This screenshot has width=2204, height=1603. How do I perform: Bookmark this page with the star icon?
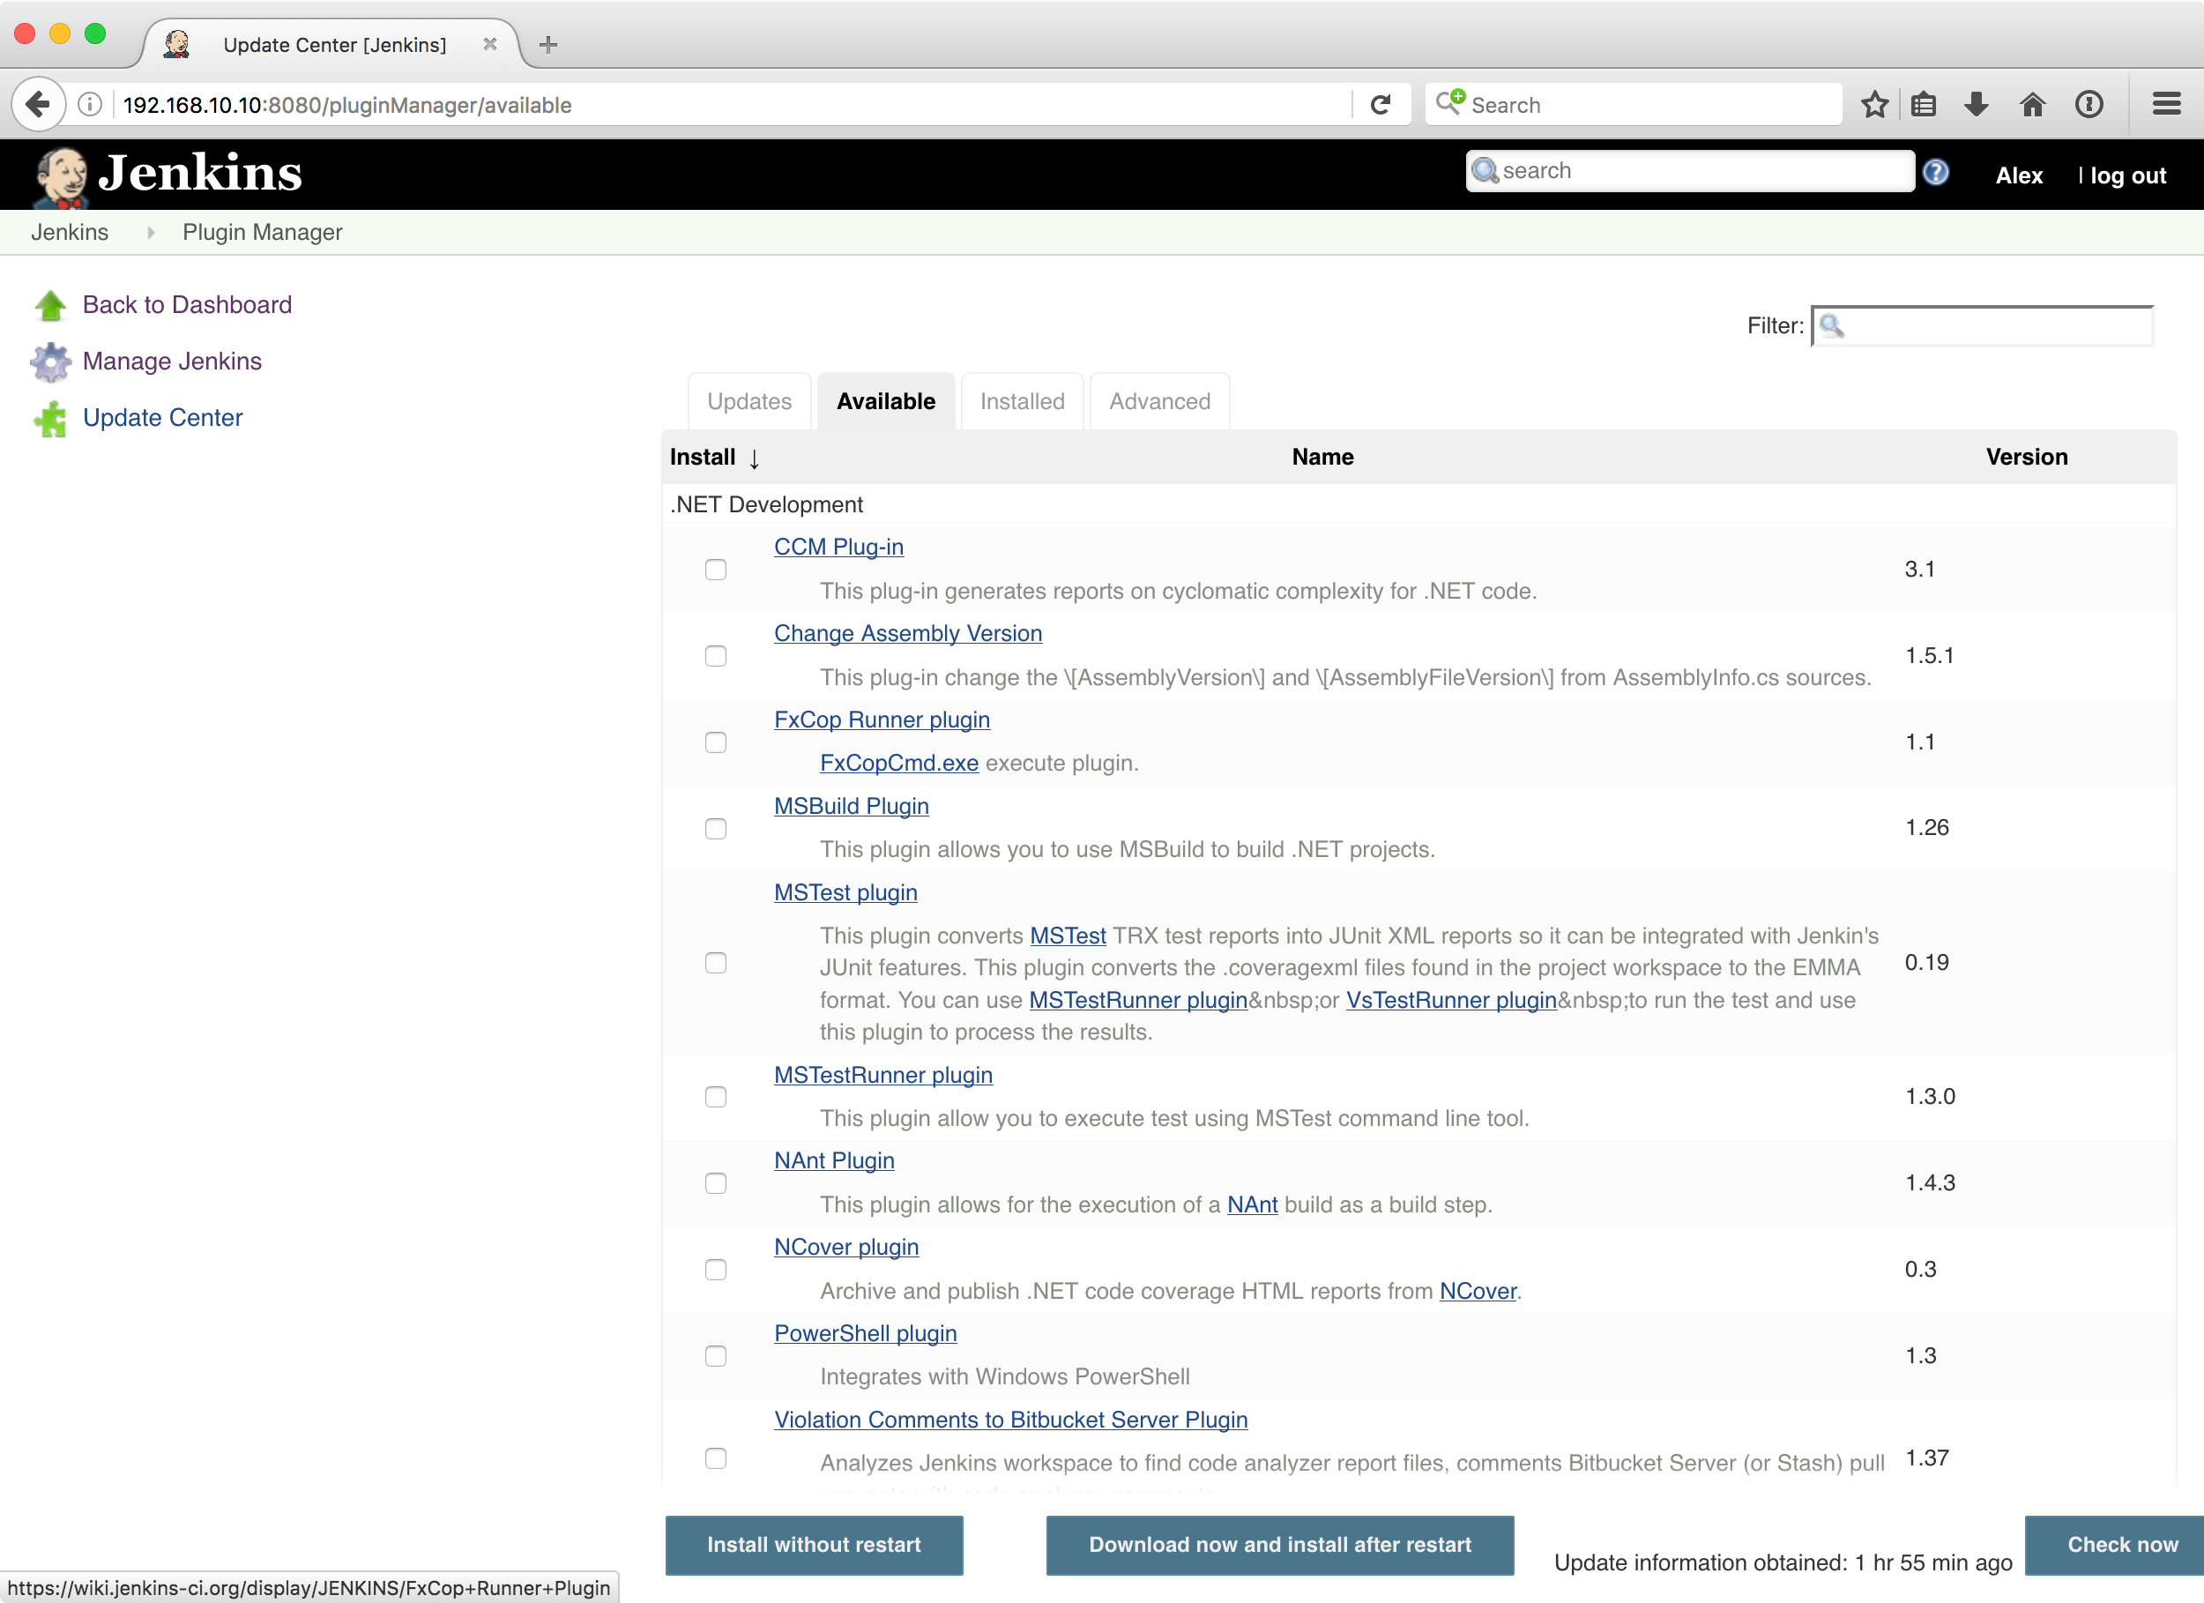[1874, 104]
